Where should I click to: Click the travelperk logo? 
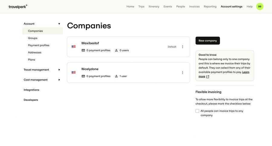(x=18, y=6)
